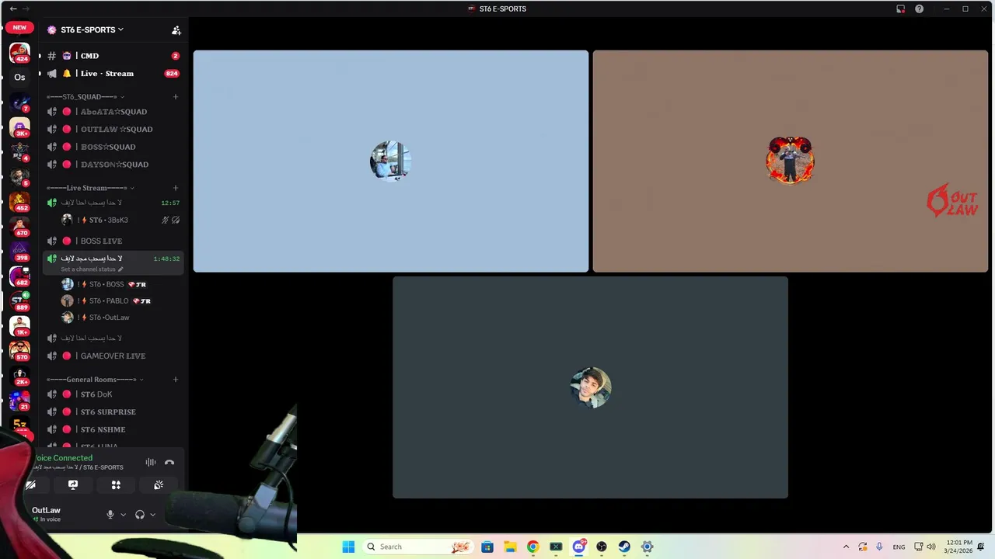The image size is (995, 559).
Task: Open the soundboard icon in voice panel
Action: point(159,485)
